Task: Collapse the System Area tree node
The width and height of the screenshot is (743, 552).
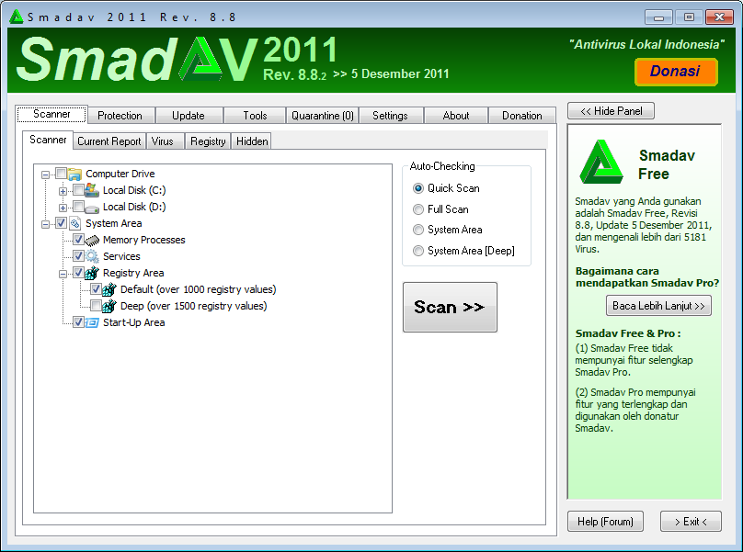Action: tap(45, 224)
